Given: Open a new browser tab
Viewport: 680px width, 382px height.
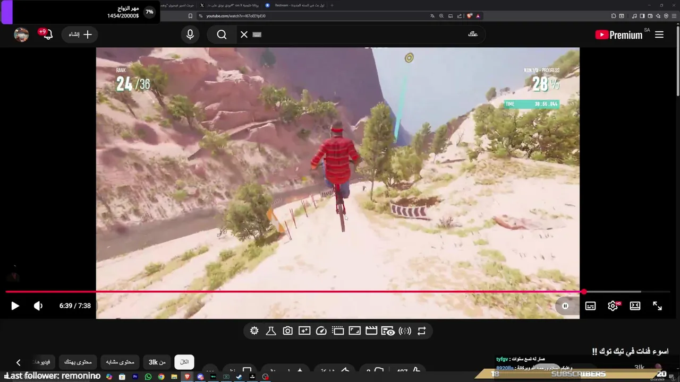Looking at the screenshot, I should [331, 5].
